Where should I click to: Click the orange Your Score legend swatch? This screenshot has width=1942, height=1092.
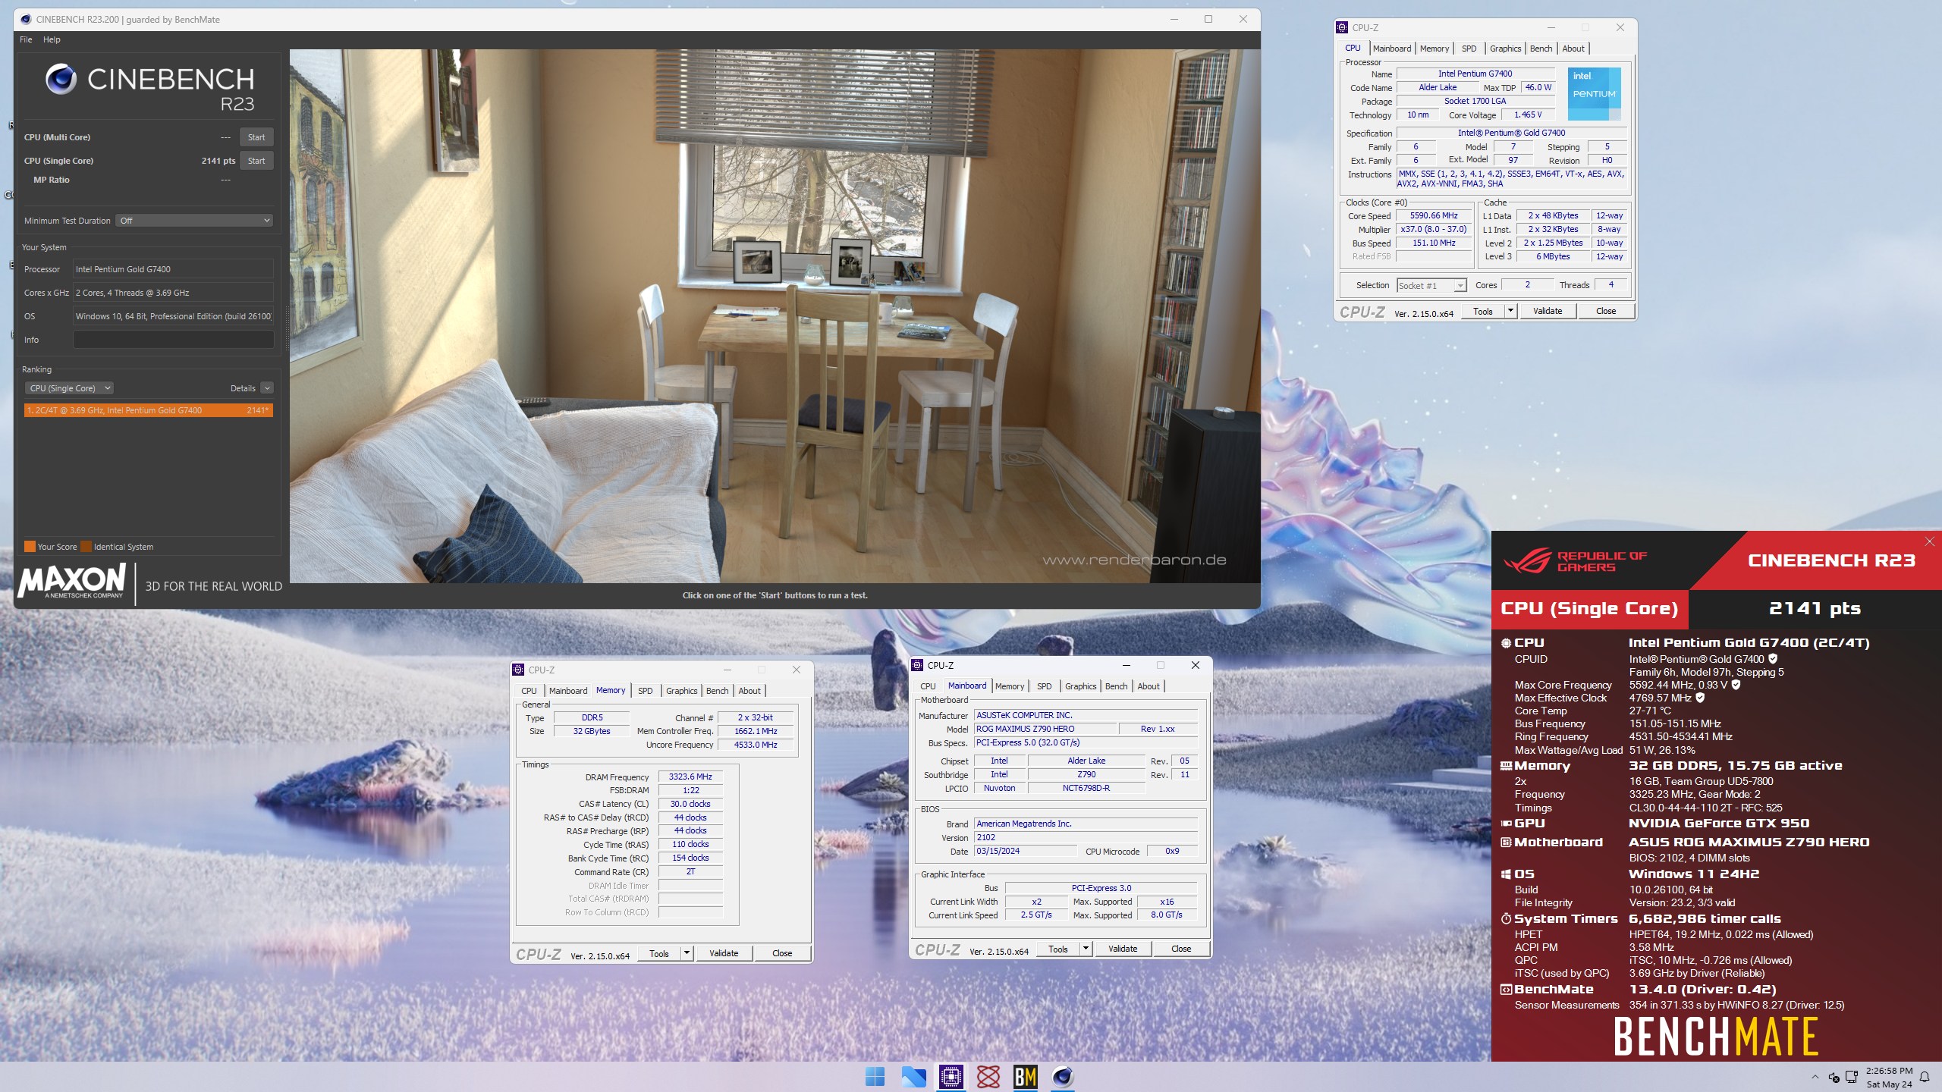point(30,547)
